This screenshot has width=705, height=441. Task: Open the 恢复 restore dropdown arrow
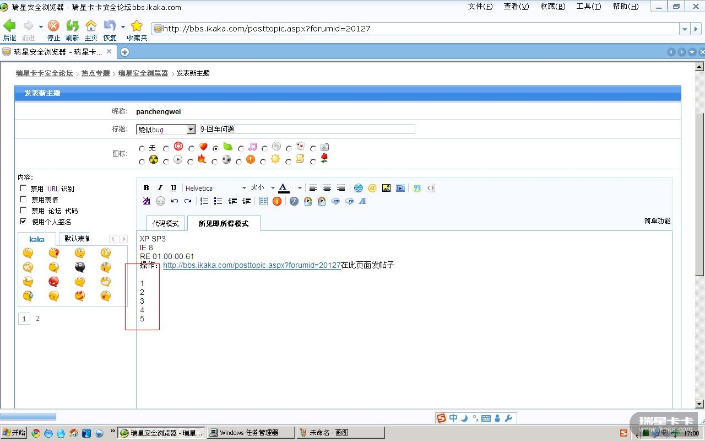tap(123, 26)
